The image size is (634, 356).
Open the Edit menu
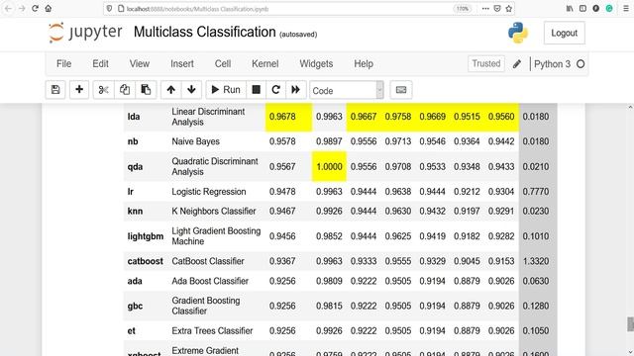100,63
